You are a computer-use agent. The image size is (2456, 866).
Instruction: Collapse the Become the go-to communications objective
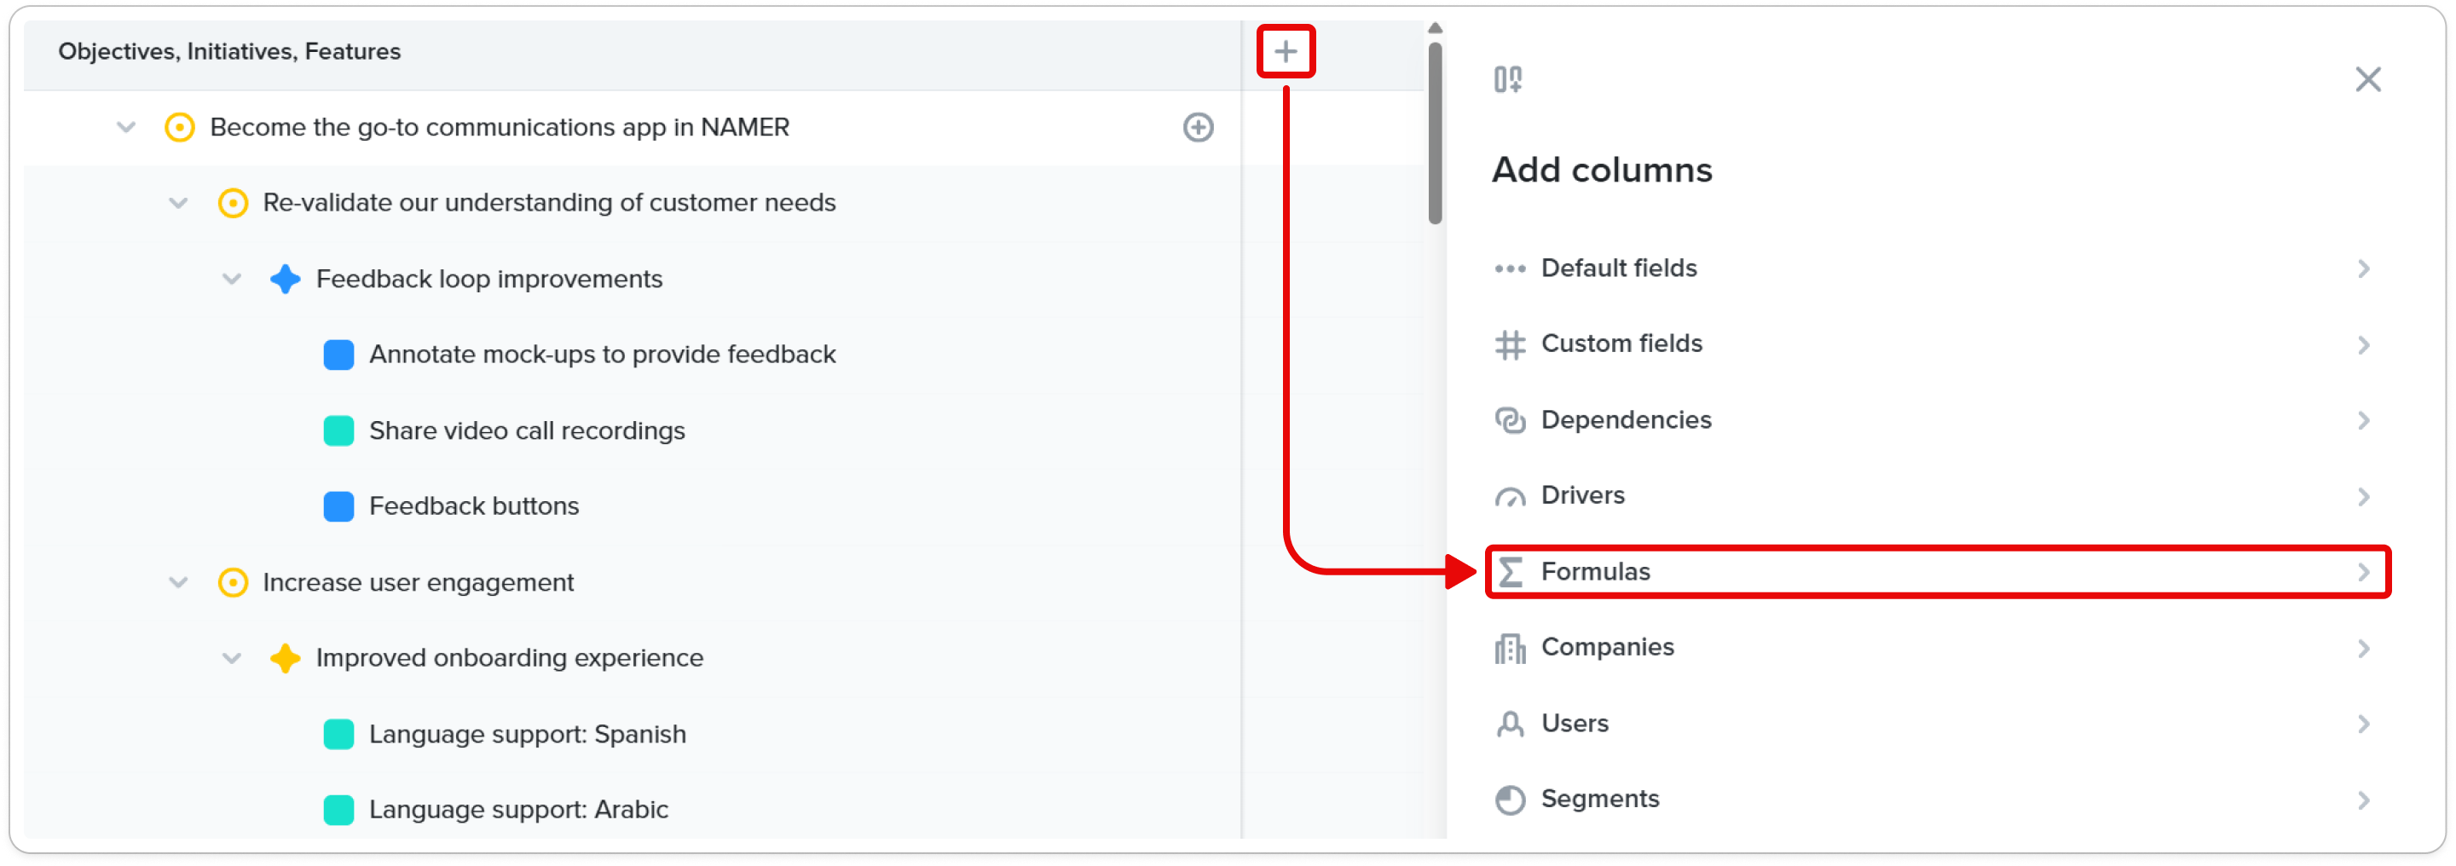point(126,127)
